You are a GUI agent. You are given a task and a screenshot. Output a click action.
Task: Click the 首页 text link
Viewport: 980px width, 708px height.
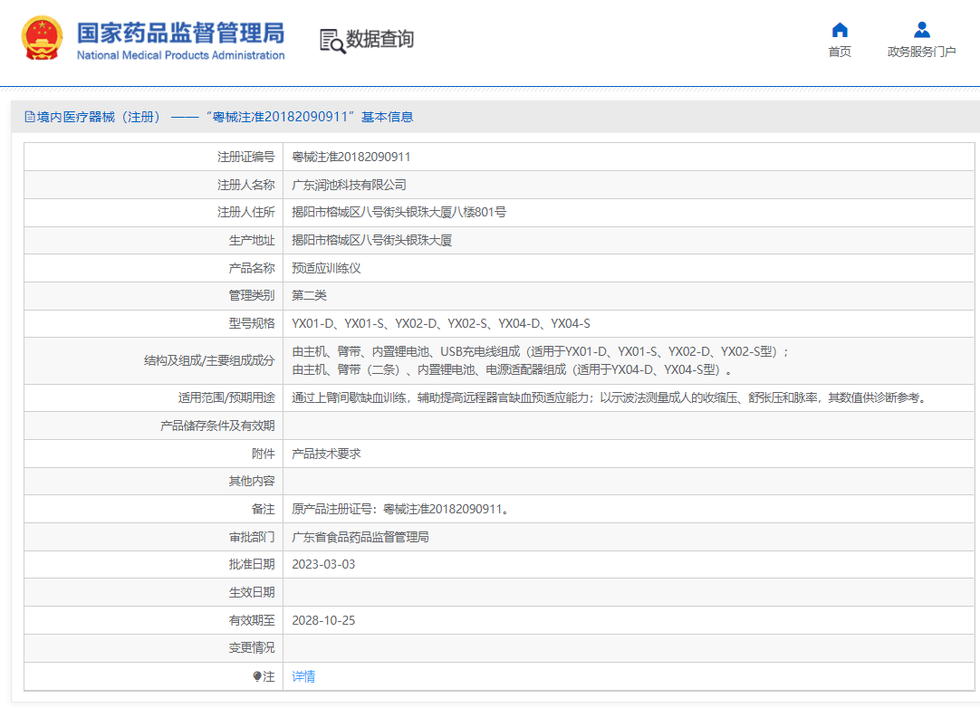(840, 52)
